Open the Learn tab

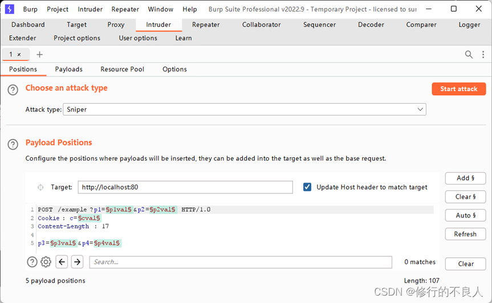point(184,38)
